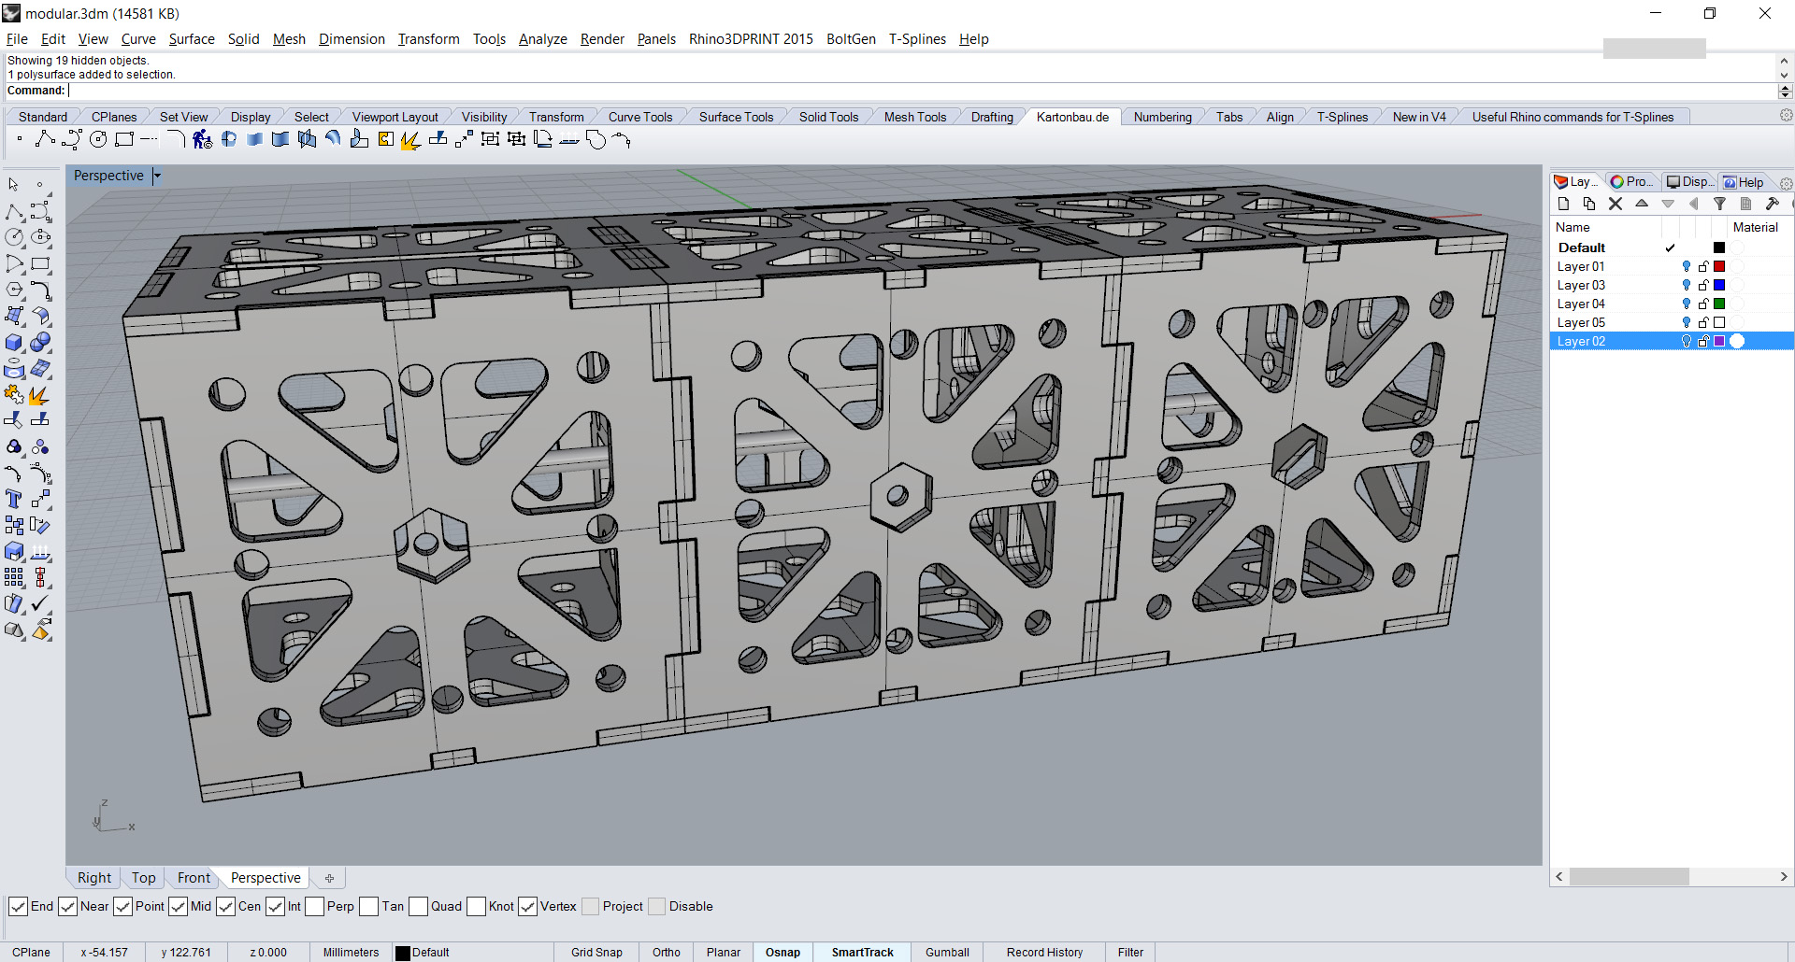
Task: Click the delete layer X icon
Action: (1615, 204)
